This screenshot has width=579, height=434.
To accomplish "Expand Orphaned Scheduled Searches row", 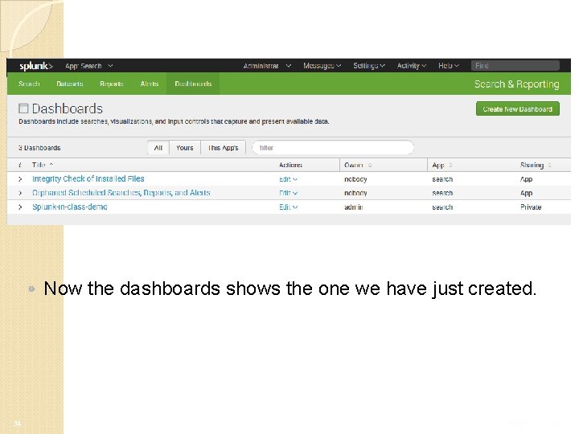I will pos(20,193).
